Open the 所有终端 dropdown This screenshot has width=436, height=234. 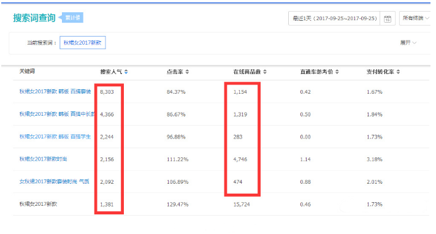[x=415, y=18]
